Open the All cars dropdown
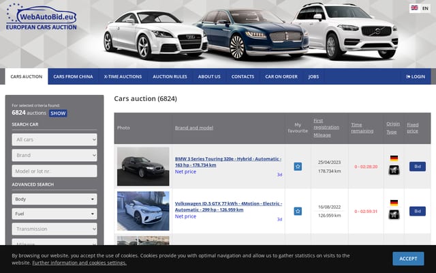Viewport: 436px width, 273px height. [x=54, y=139]
